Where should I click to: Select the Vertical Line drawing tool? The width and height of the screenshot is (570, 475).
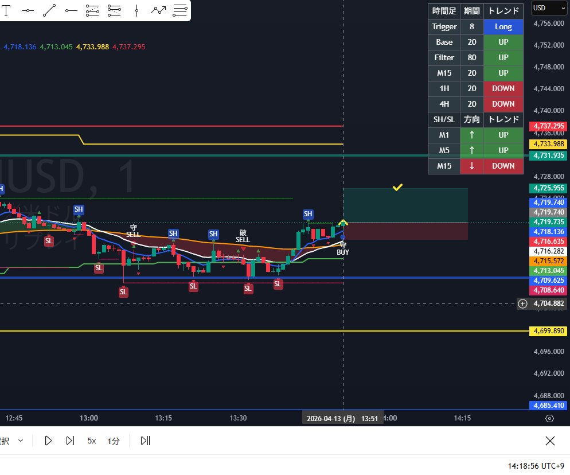tap(136, 10)
